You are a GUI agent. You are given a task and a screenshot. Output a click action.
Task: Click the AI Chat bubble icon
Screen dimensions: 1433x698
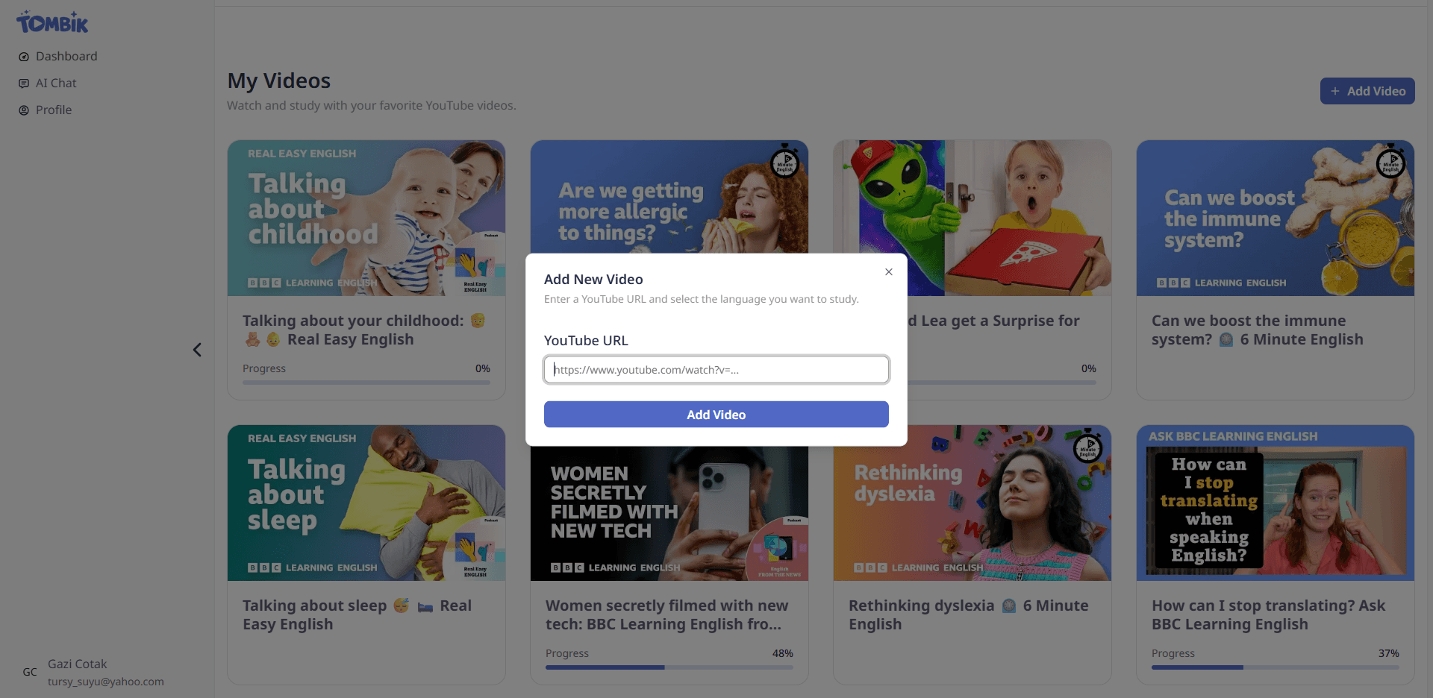pos(24,84)
